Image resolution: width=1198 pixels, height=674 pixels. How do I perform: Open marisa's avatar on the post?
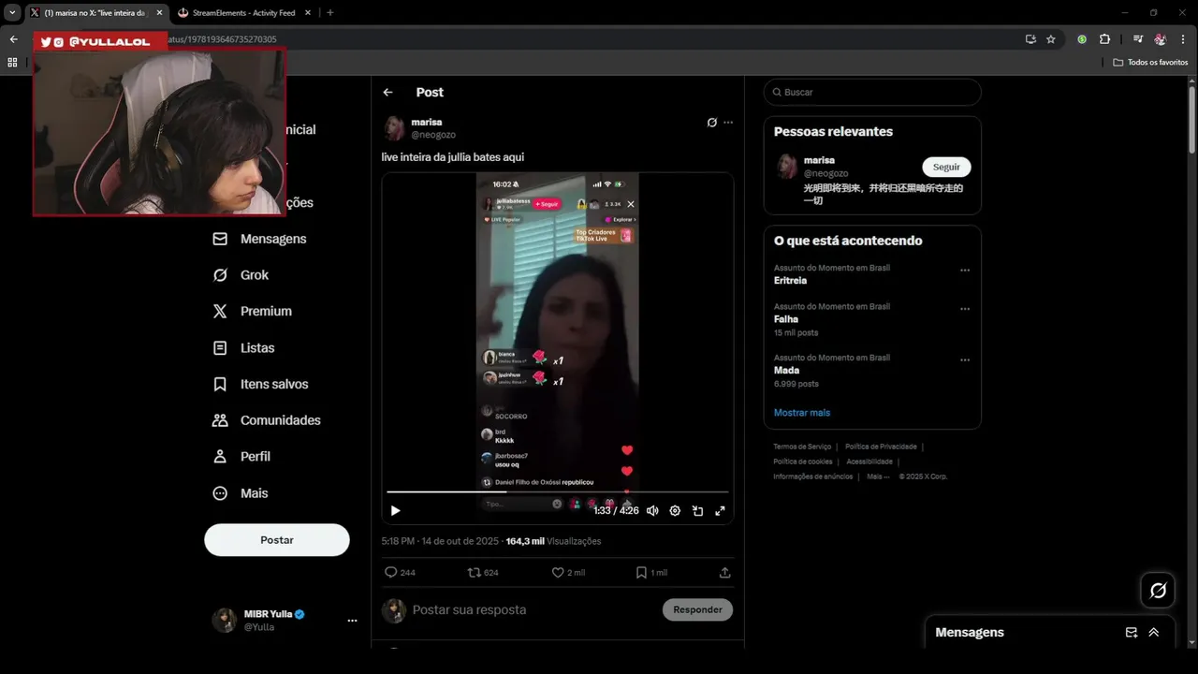pos(394,128)
